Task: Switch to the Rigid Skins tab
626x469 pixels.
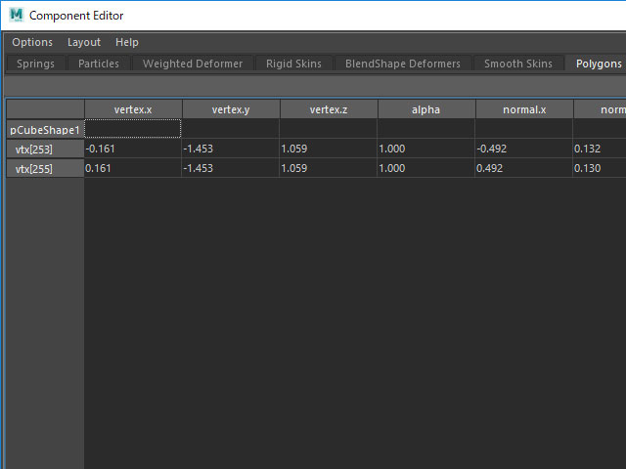Action: tap(293, 64)
